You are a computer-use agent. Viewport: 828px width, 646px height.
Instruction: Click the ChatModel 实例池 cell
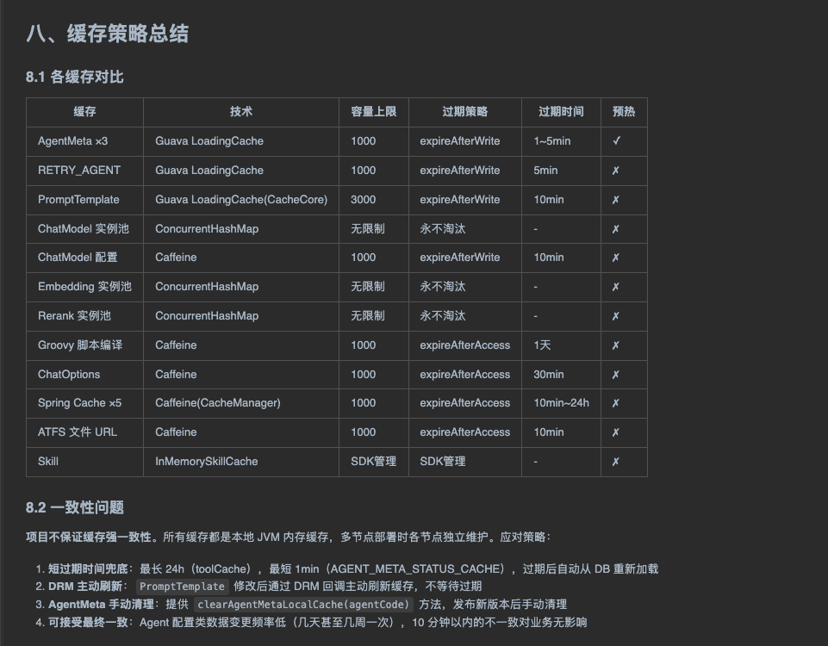[84, 229]
